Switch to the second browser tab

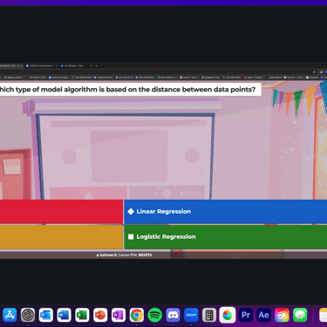[x=42, y=66]
